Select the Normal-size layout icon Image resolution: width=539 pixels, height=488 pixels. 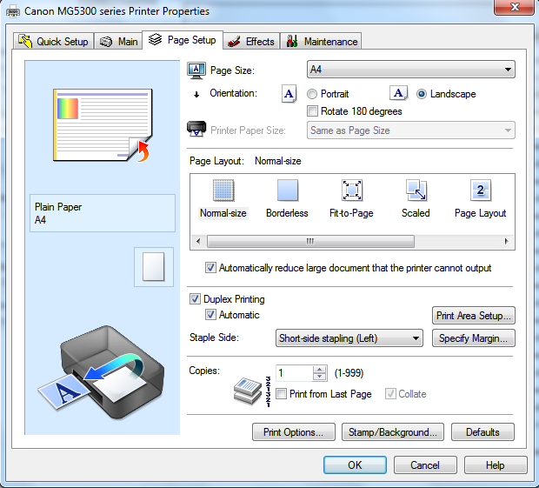(x=223, y=191)
